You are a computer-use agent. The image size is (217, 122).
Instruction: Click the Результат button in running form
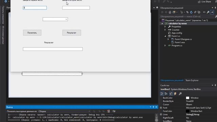coord(72,33)
